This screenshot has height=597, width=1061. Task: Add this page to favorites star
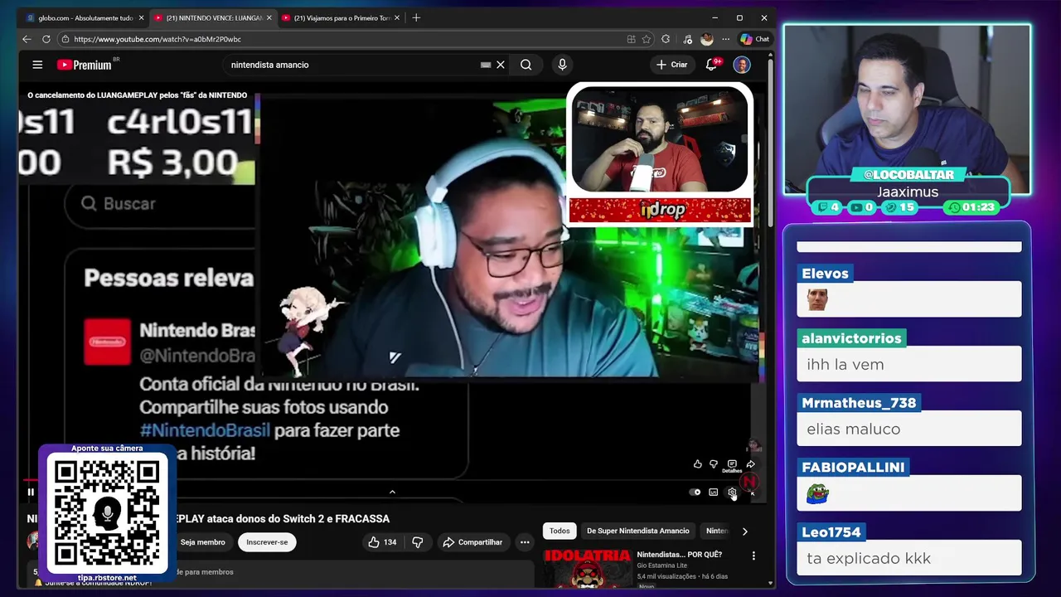point(647,39)
